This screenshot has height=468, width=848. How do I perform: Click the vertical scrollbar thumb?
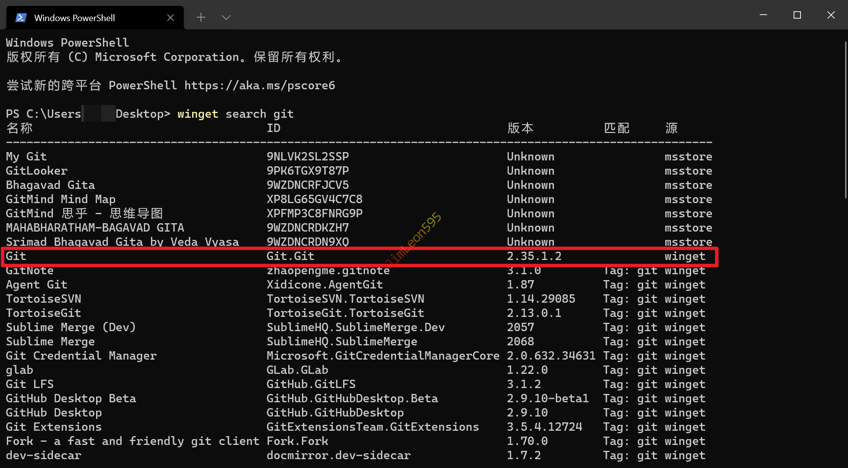[x=846, y=120]
